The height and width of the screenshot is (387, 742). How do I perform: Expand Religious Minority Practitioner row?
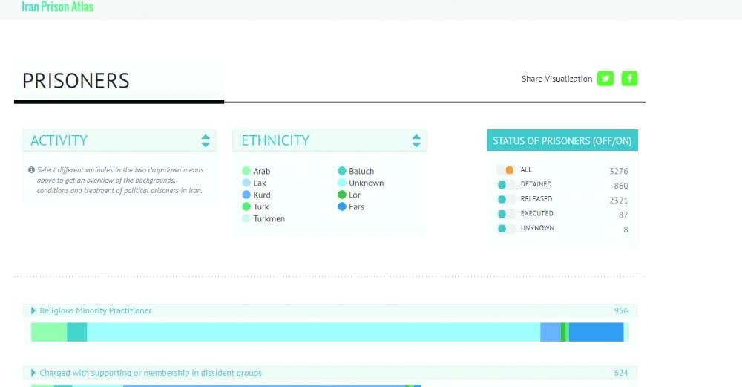coord(33,310)
